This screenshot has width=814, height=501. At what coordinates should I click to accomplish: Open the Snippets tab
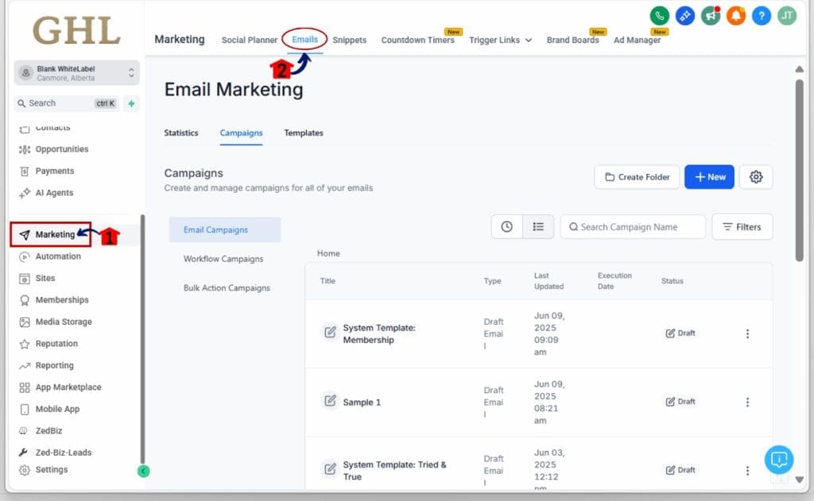(350, 40)
